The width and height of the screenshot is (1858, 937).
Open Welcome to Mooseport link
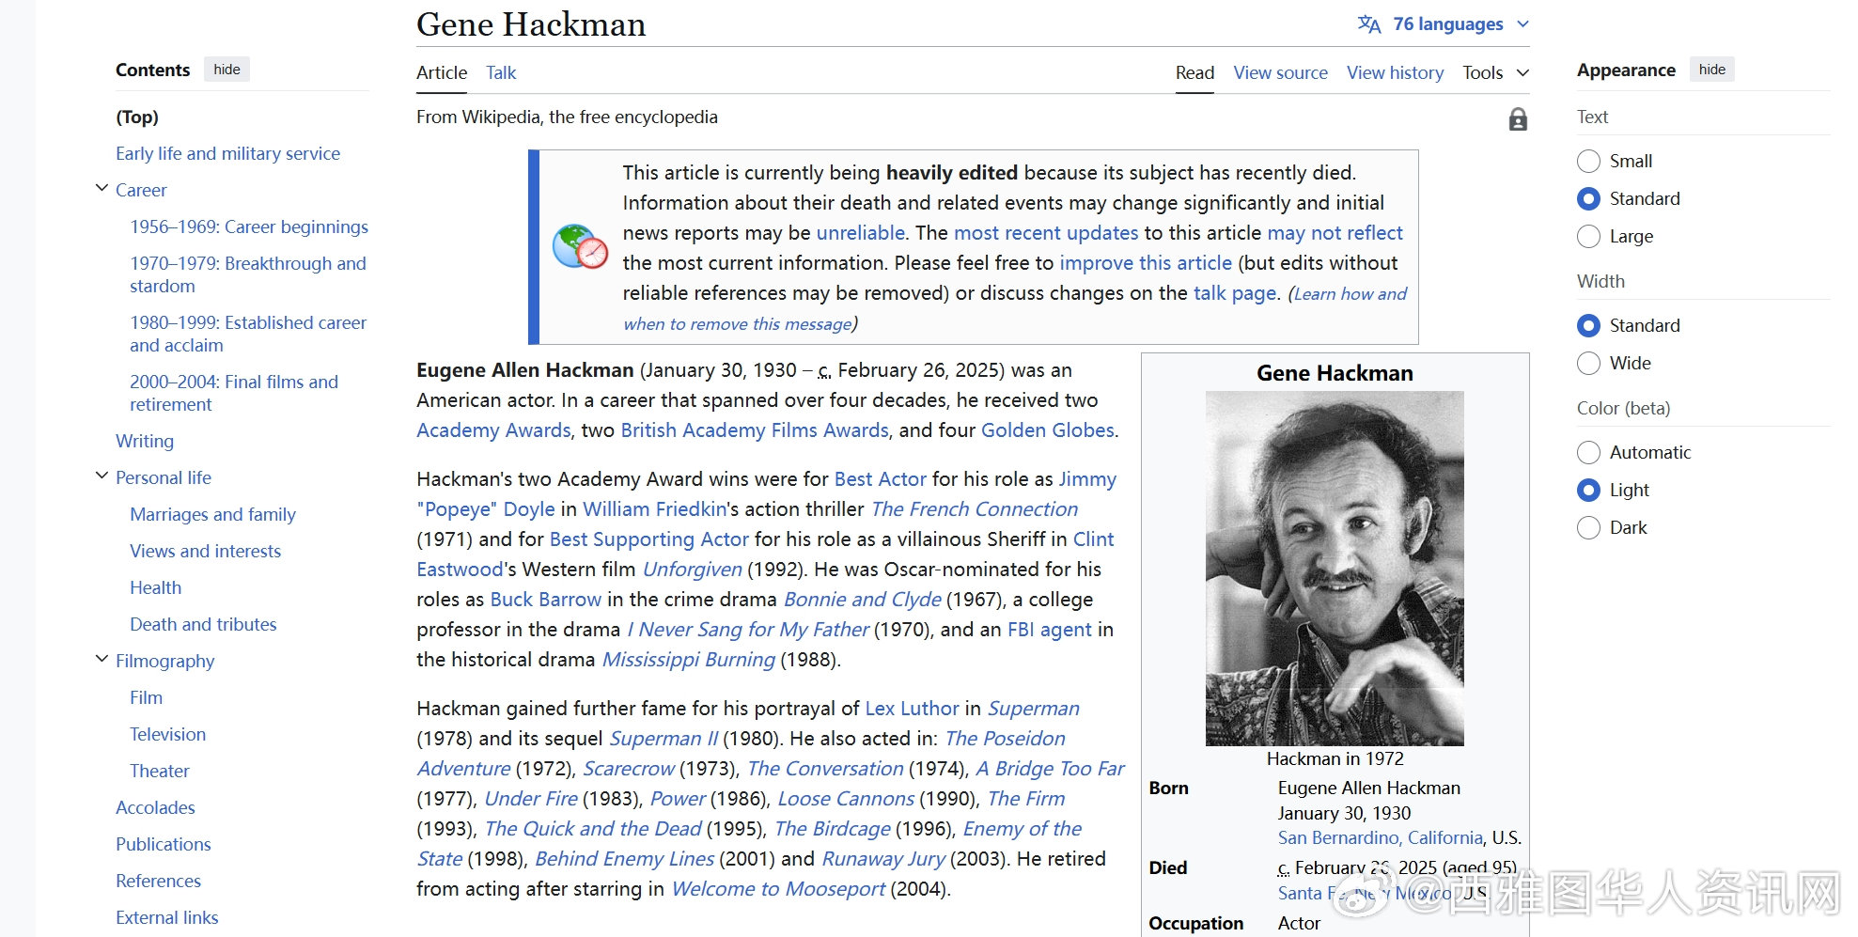778,889
